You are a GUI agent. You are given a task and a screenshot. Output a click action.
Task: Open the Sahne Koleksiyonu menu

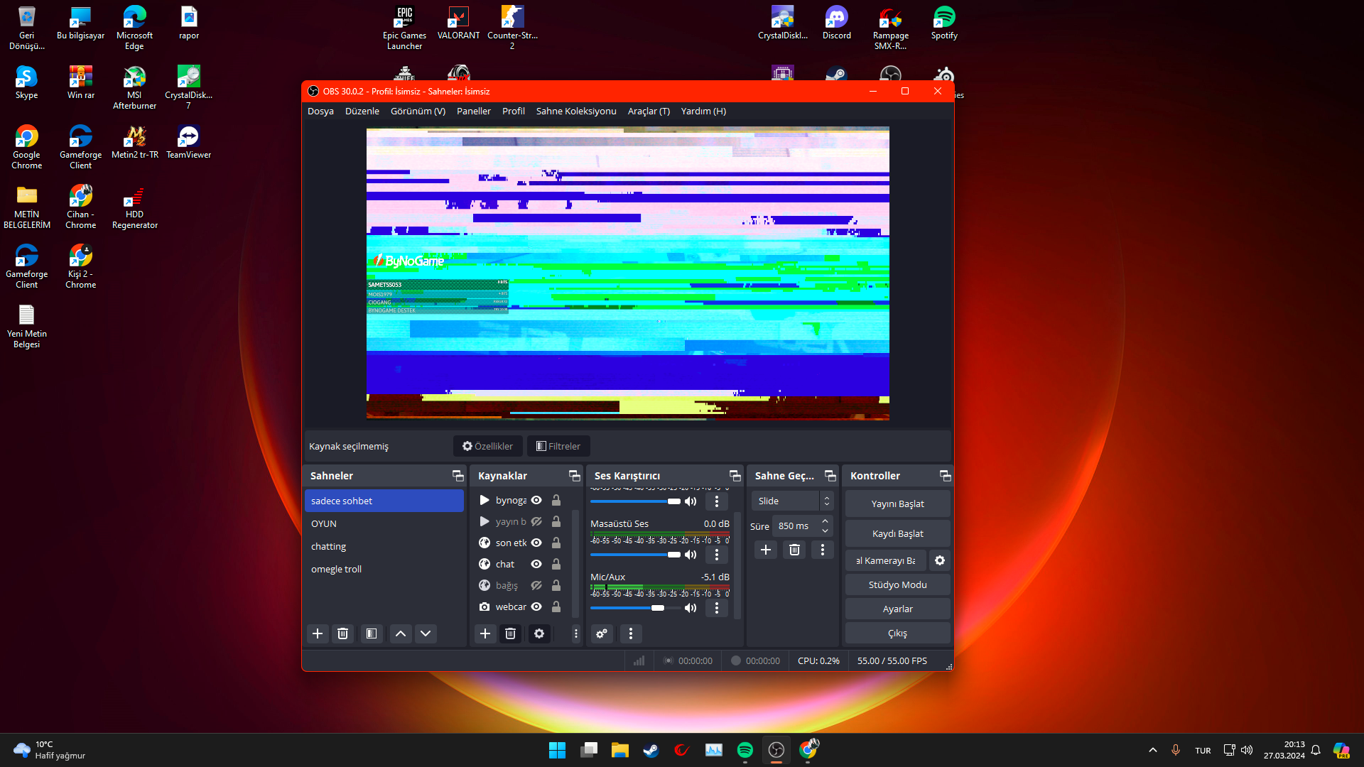tap(575, 111)
